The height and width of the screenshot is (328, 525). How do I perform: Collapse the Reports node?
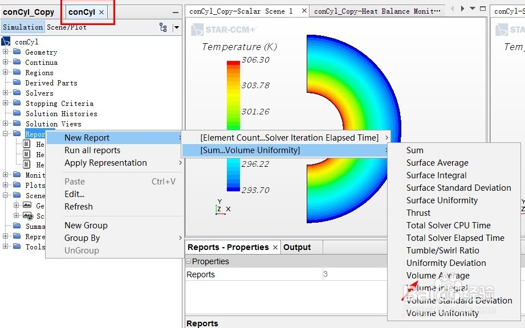pyautogui.click(x=5, y=134)
